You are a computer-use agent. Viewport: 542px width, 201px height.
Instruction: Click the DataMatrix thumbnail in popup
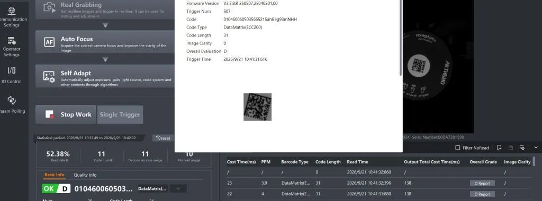pos(258,107)
